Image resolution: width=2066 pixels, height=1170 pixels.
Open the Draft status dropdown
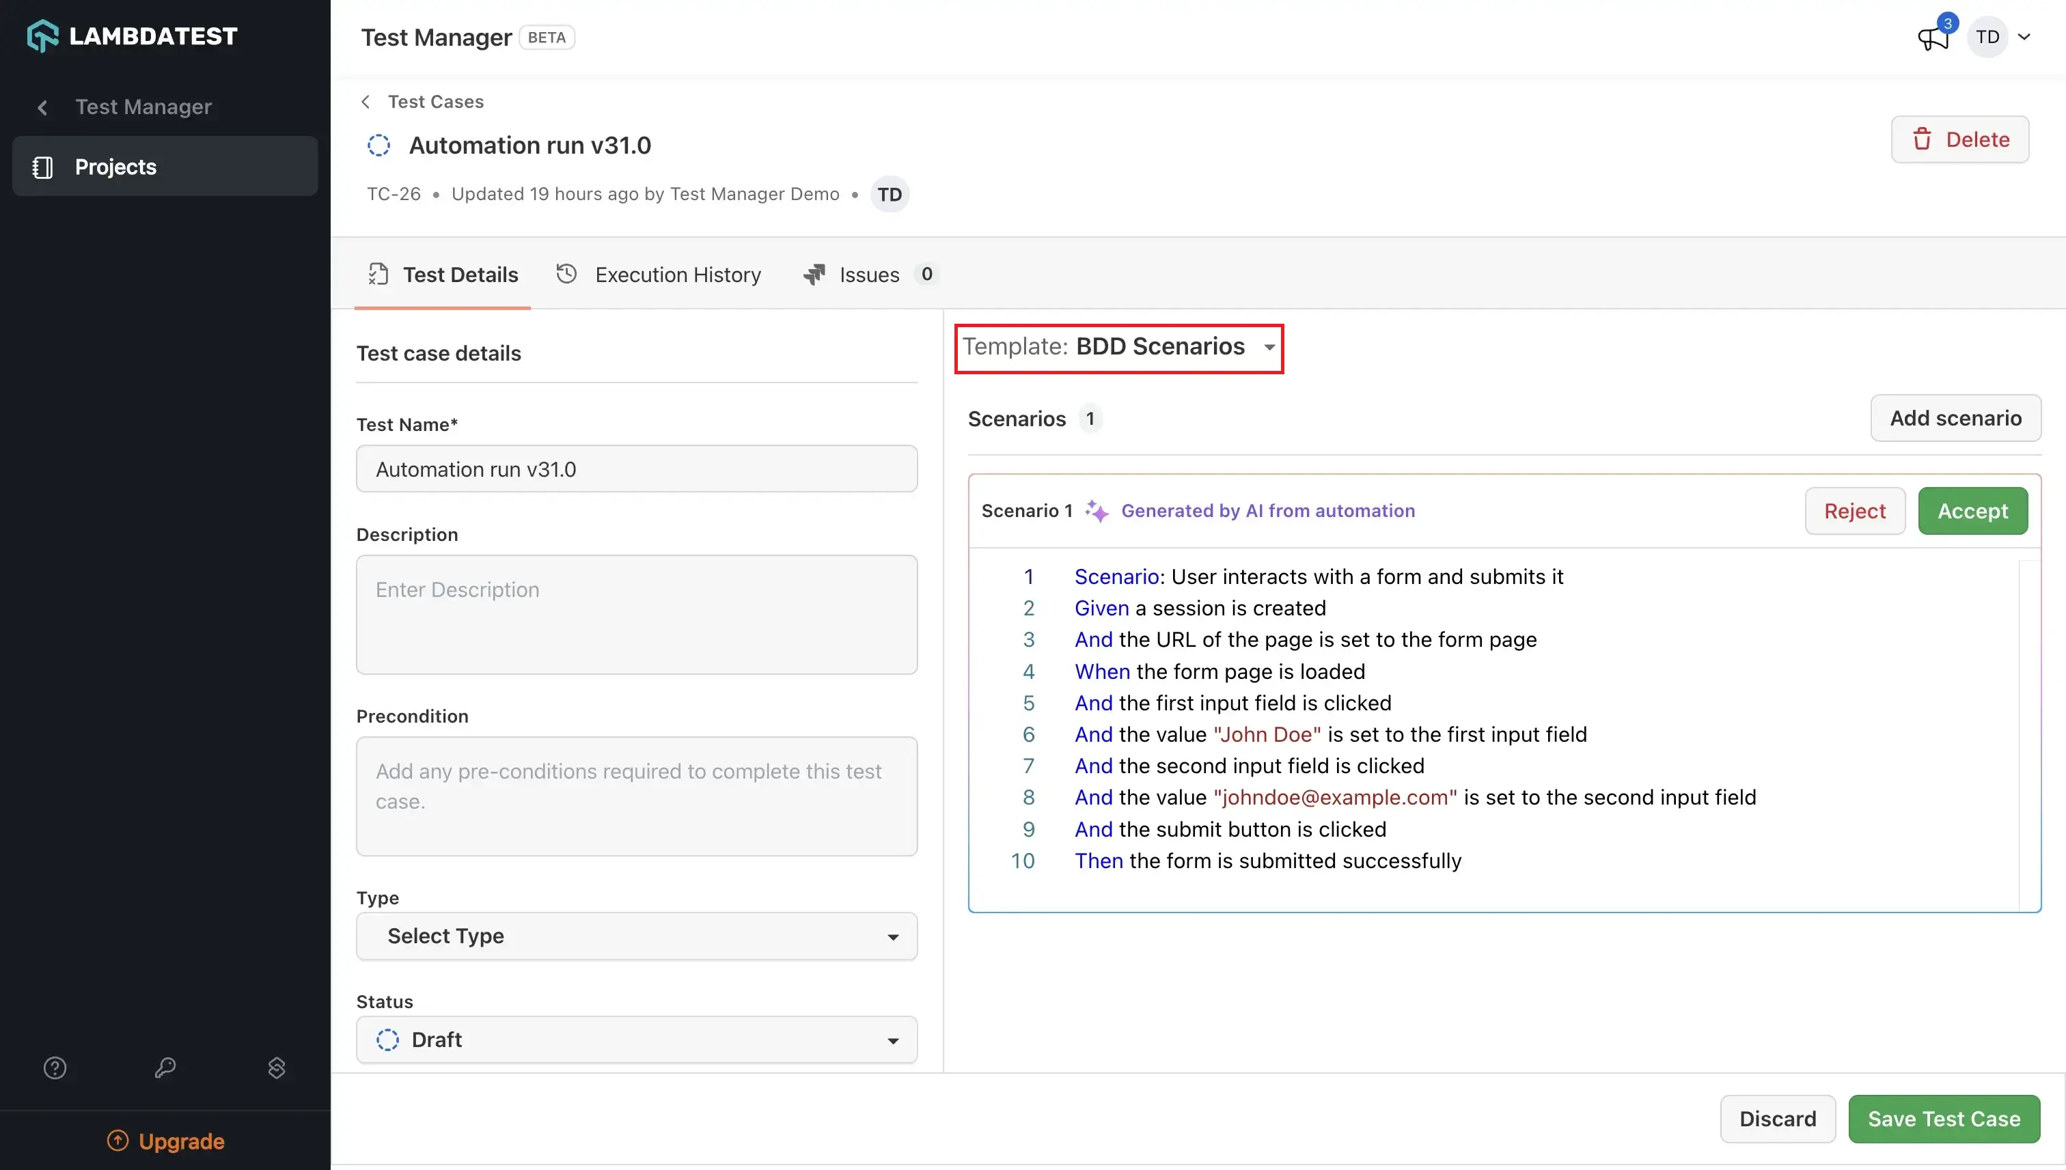pyautogui.click(x=637, y=1040)
